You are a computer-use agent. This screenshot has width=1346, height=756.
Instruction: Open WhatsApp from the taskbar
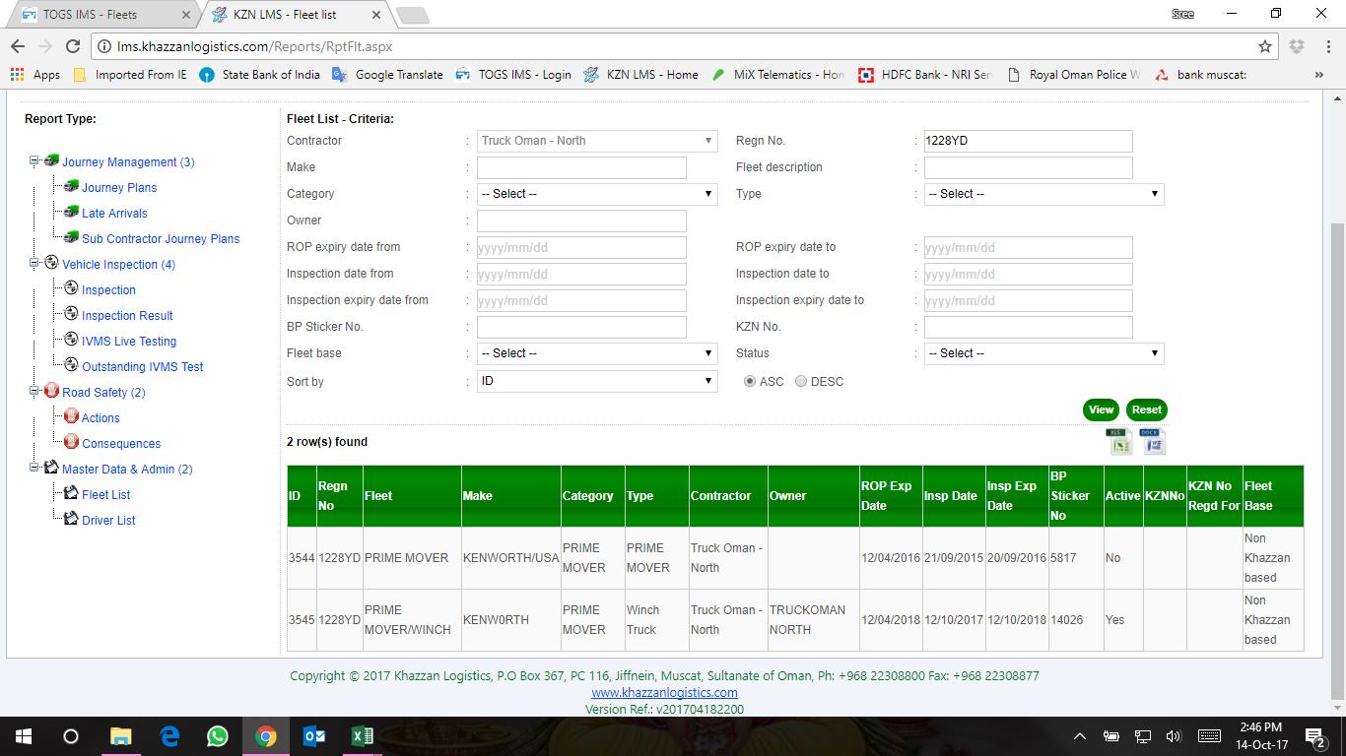[x=217, y=735]
